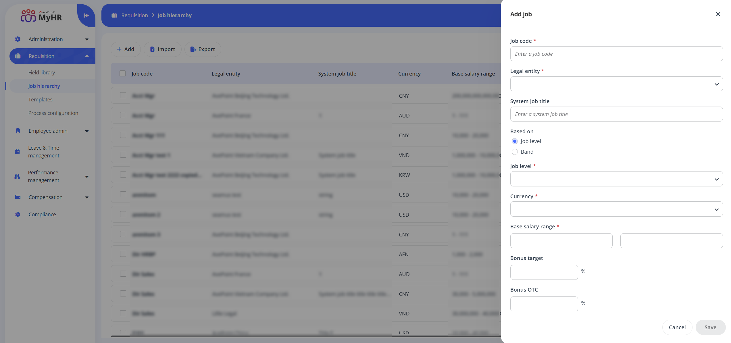Click the Employee admin badge icon
The width and height of the screenshot is (731, 343).
pos(18,131)
